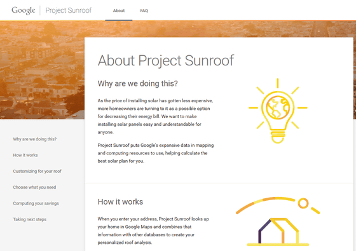
Task: Jump to 'Why are we doing this?' section
Action: click(x=35, y=139)
